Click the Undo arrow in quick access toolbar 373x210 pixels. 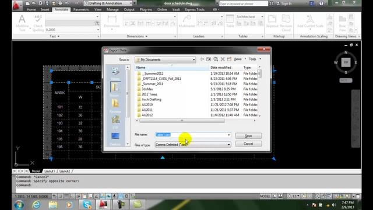[x=67, y=3]
